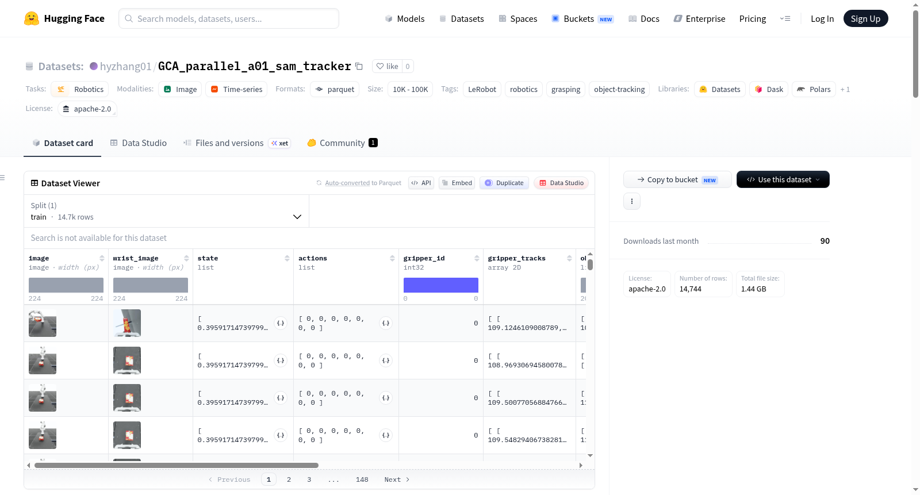Screen dimensions: 920x495
Task: Sort by the wrist_image column
Action: pos(186,258)
